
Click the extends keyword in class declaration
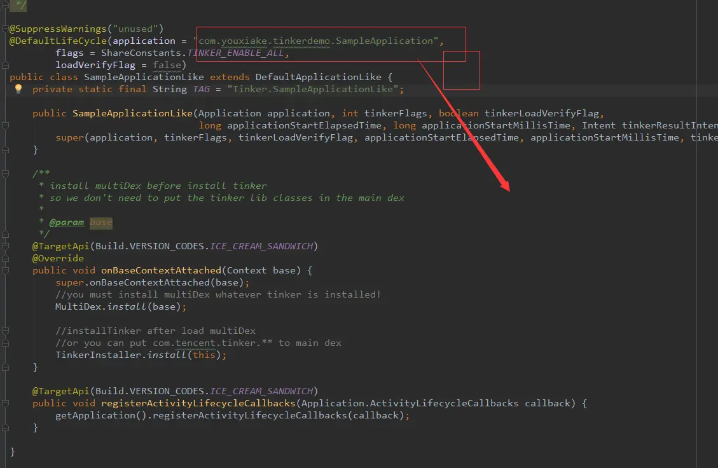(230, 77)
